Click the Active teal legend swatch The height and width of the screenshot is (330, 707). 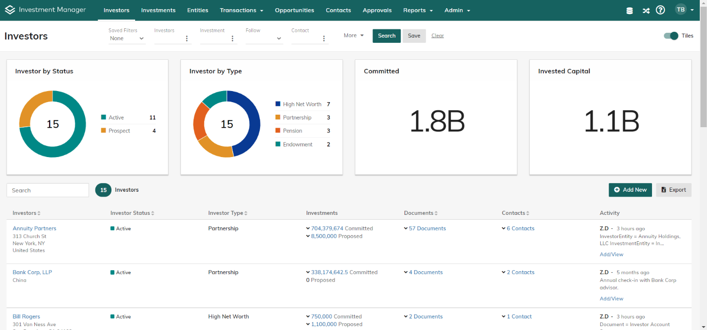(x=104, y=118)
